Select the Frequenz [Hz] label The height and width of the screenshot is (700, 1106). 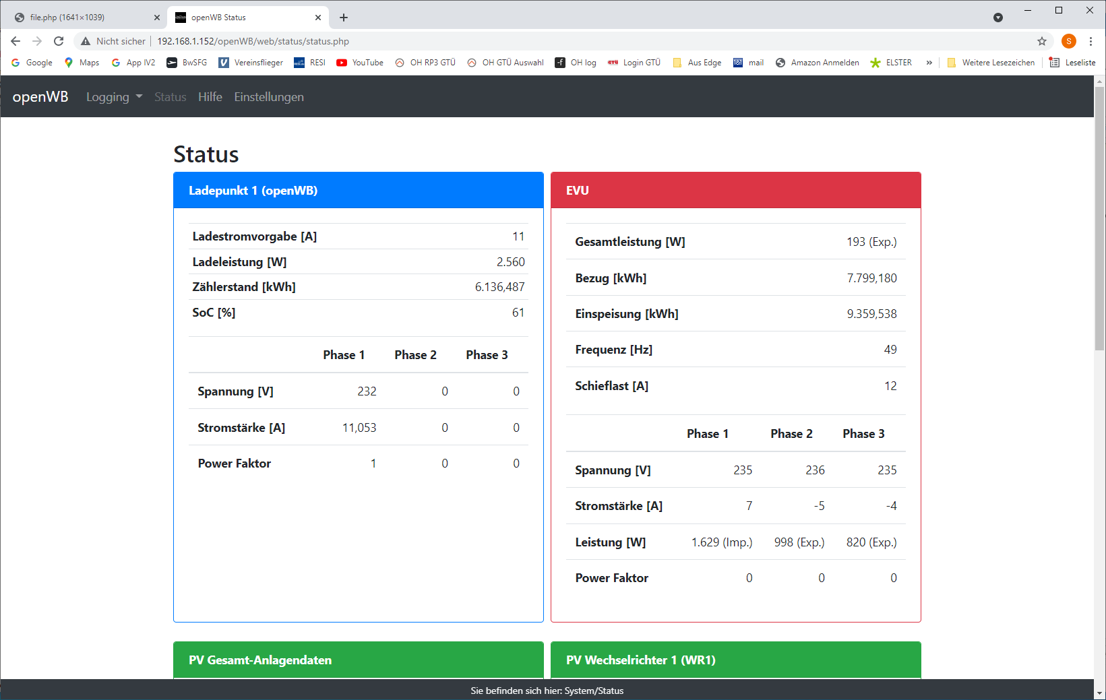(x=614, y=350)
